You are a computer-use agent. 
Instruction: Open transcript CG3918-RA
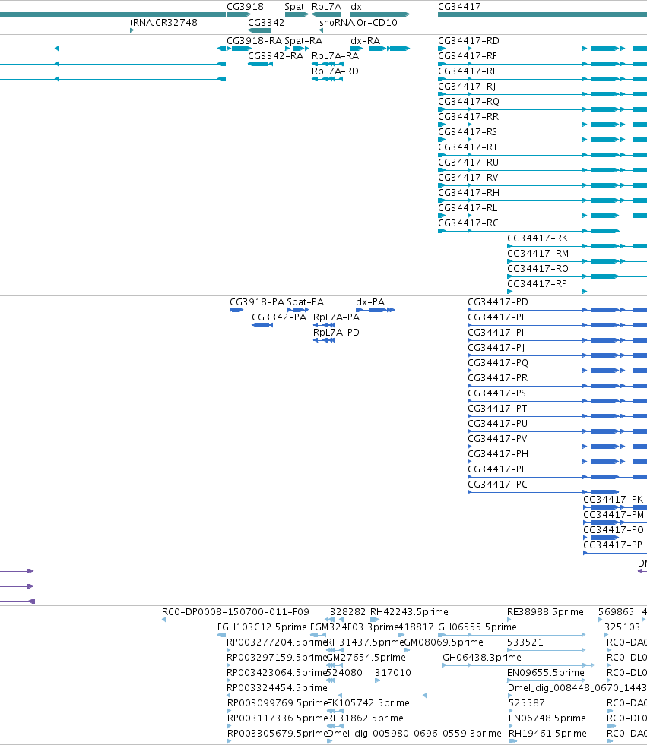(x=254, y=41)
